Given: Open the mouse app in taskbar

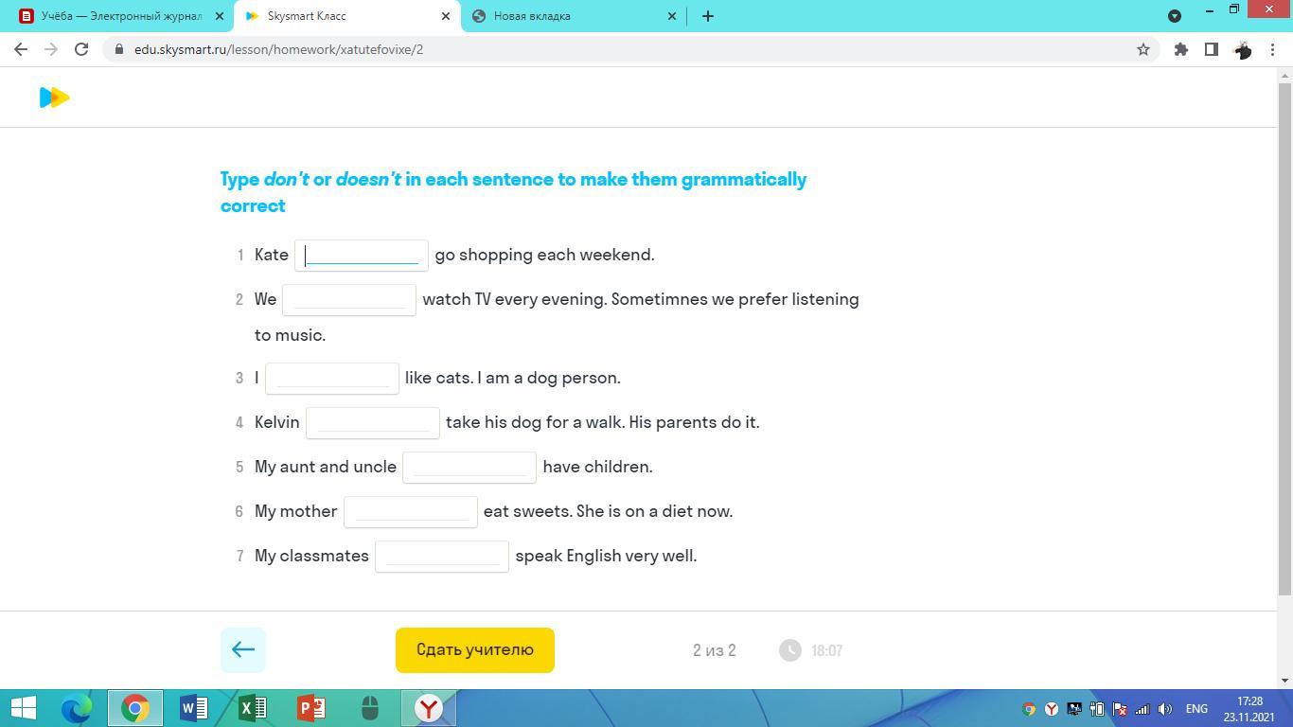Looking at the screenshot, I should pos(370,708).
